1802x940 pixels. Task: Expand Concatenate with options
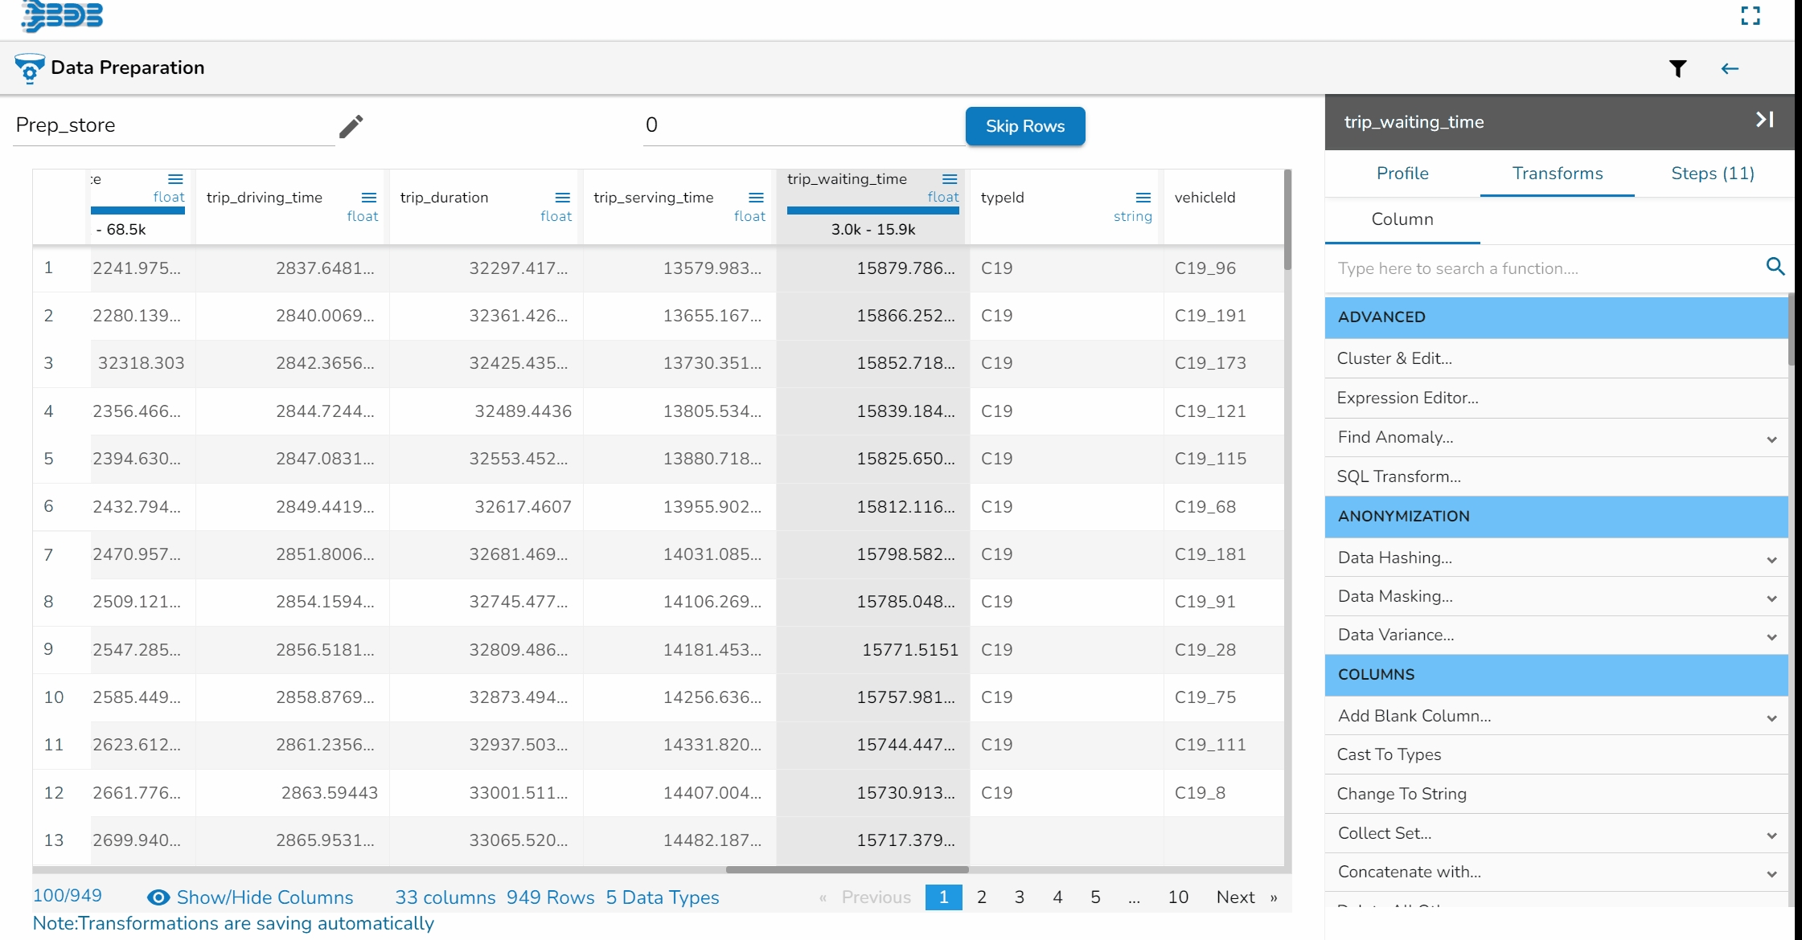pyautogui.click(x=1771, y=873)
